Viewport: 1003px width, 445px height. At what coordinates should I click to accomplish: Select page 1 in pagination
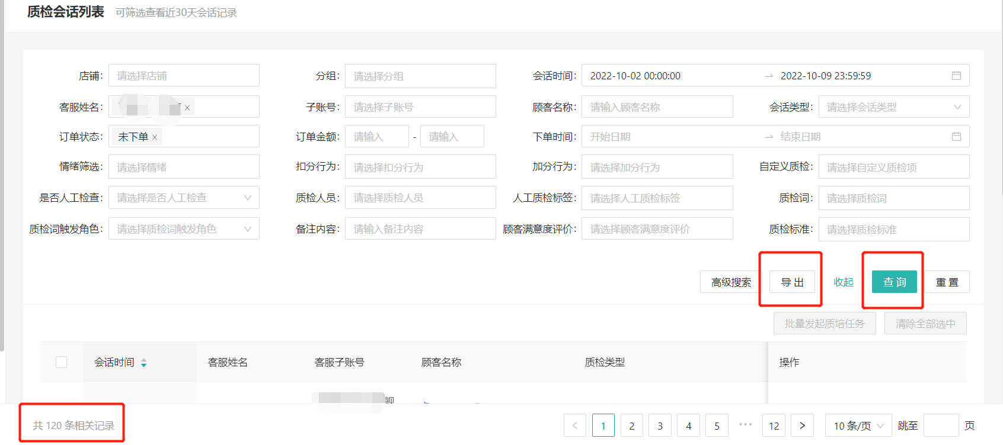click(x=603, y=425)
